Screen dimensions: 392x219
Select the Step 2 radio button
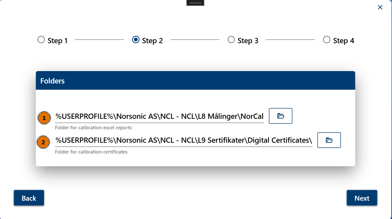pyautogui.click(x=136, y=40)
